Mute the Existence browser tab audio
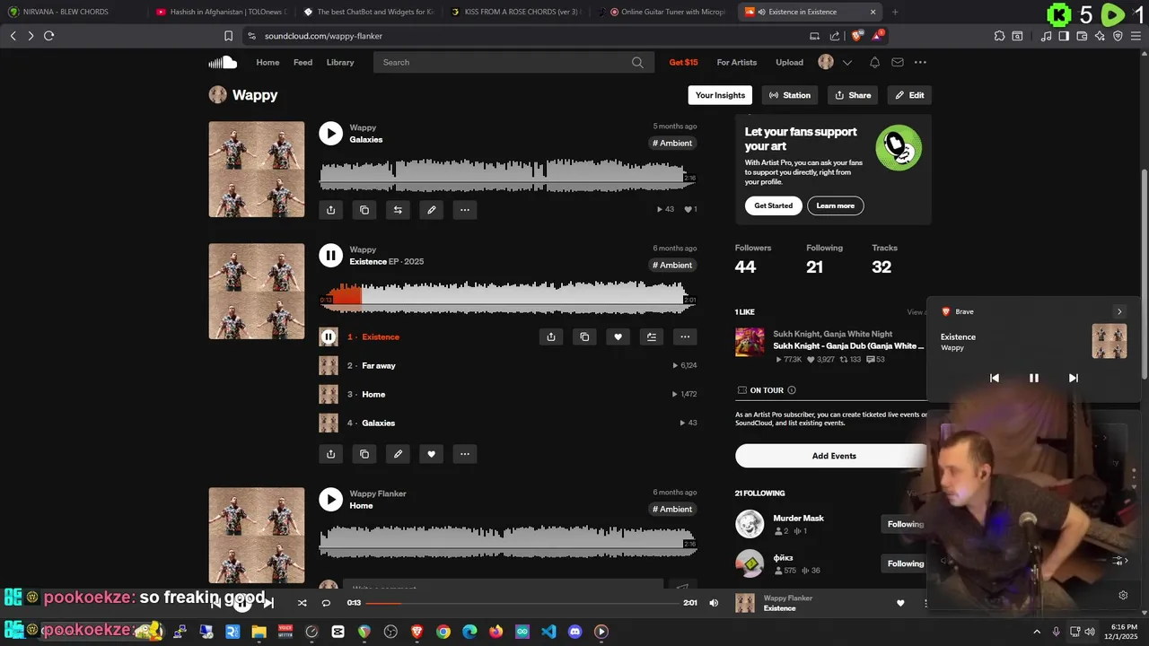 [x=762, y=12]
